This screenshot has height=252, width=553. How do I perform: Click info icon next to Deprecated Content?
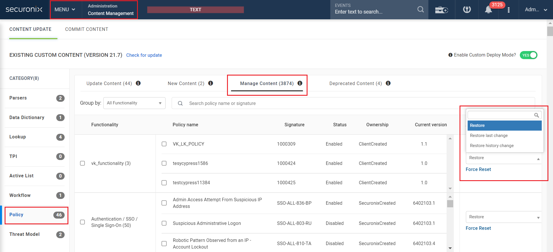point(388,83)
